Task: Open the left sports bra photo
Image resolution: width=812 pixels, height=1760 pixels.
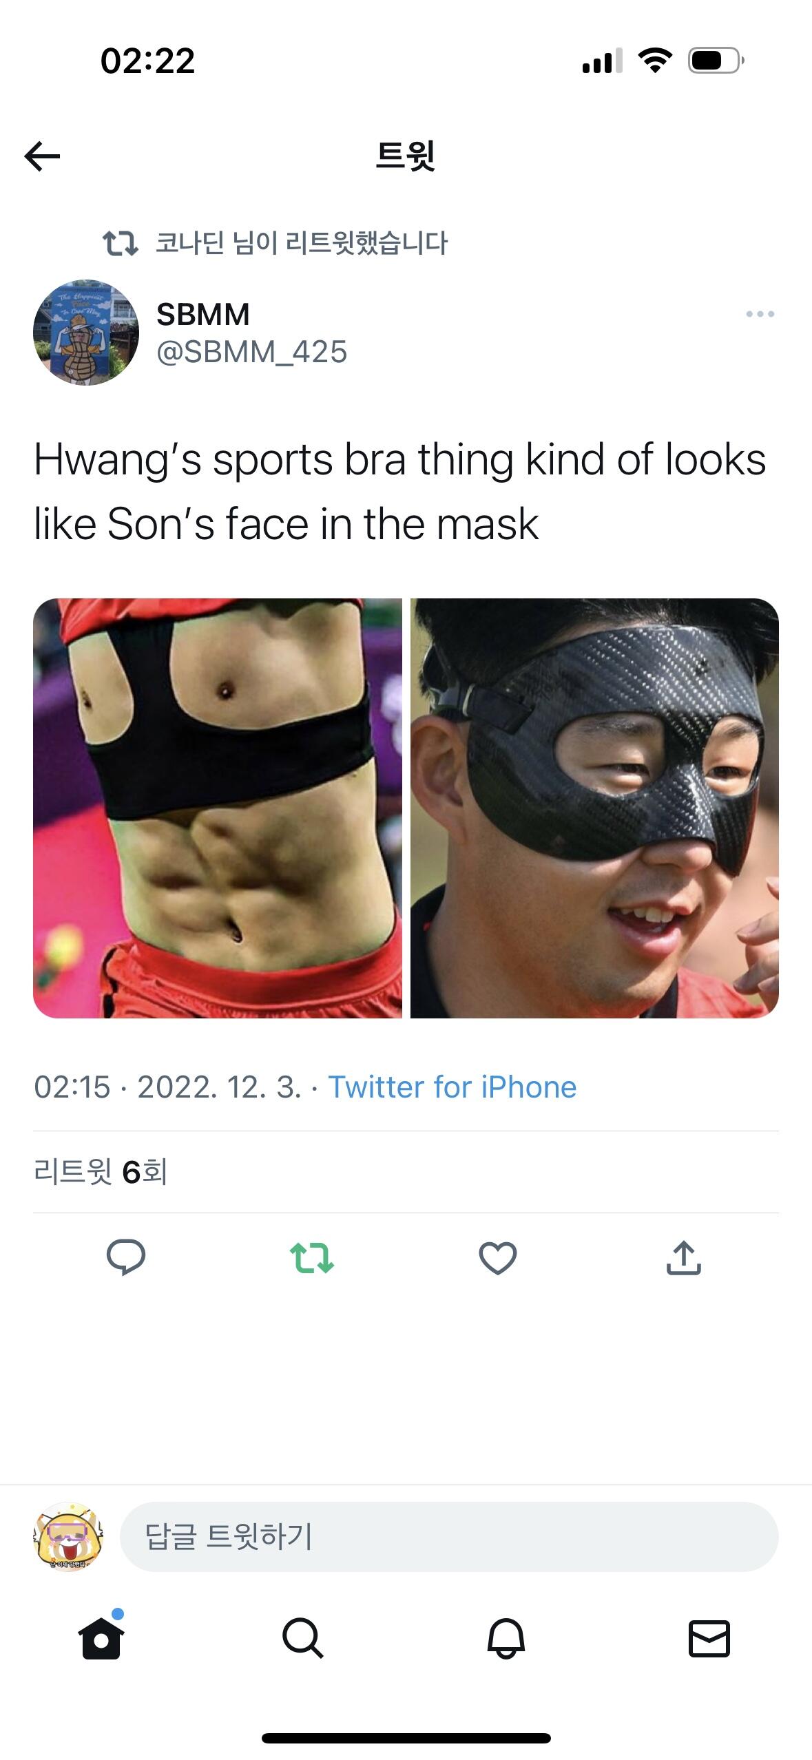Action: pyautogui.click(x=218, y=808)
